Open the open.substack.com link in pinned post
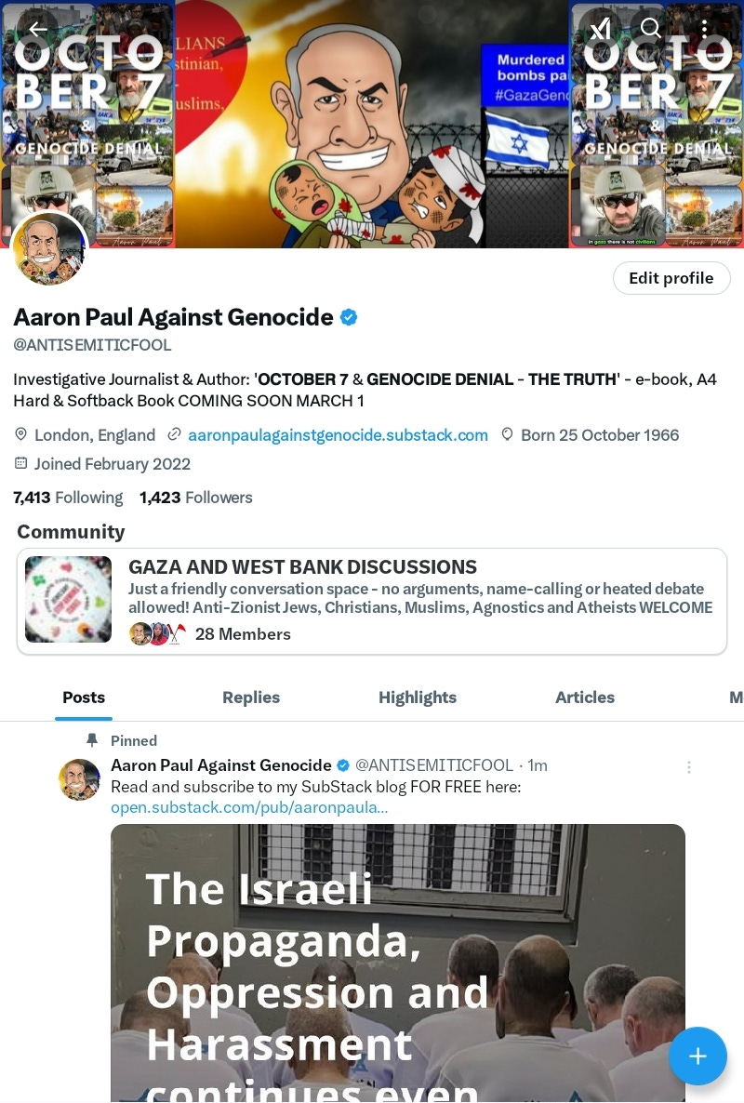The width and height of the screenshot is (744, 1103). coord(249,807)
